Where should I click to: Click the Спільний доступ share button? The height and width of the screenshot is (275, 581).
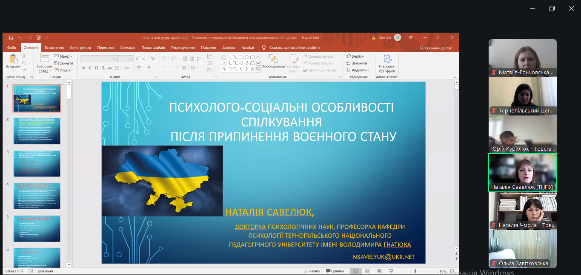pos(436,48)
